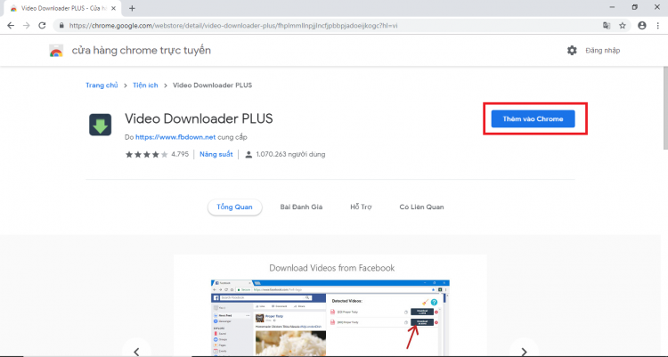This screenshot has width=668, height=357.
Task: Click the padlock site info icon
Action: (x=61, y=26)
